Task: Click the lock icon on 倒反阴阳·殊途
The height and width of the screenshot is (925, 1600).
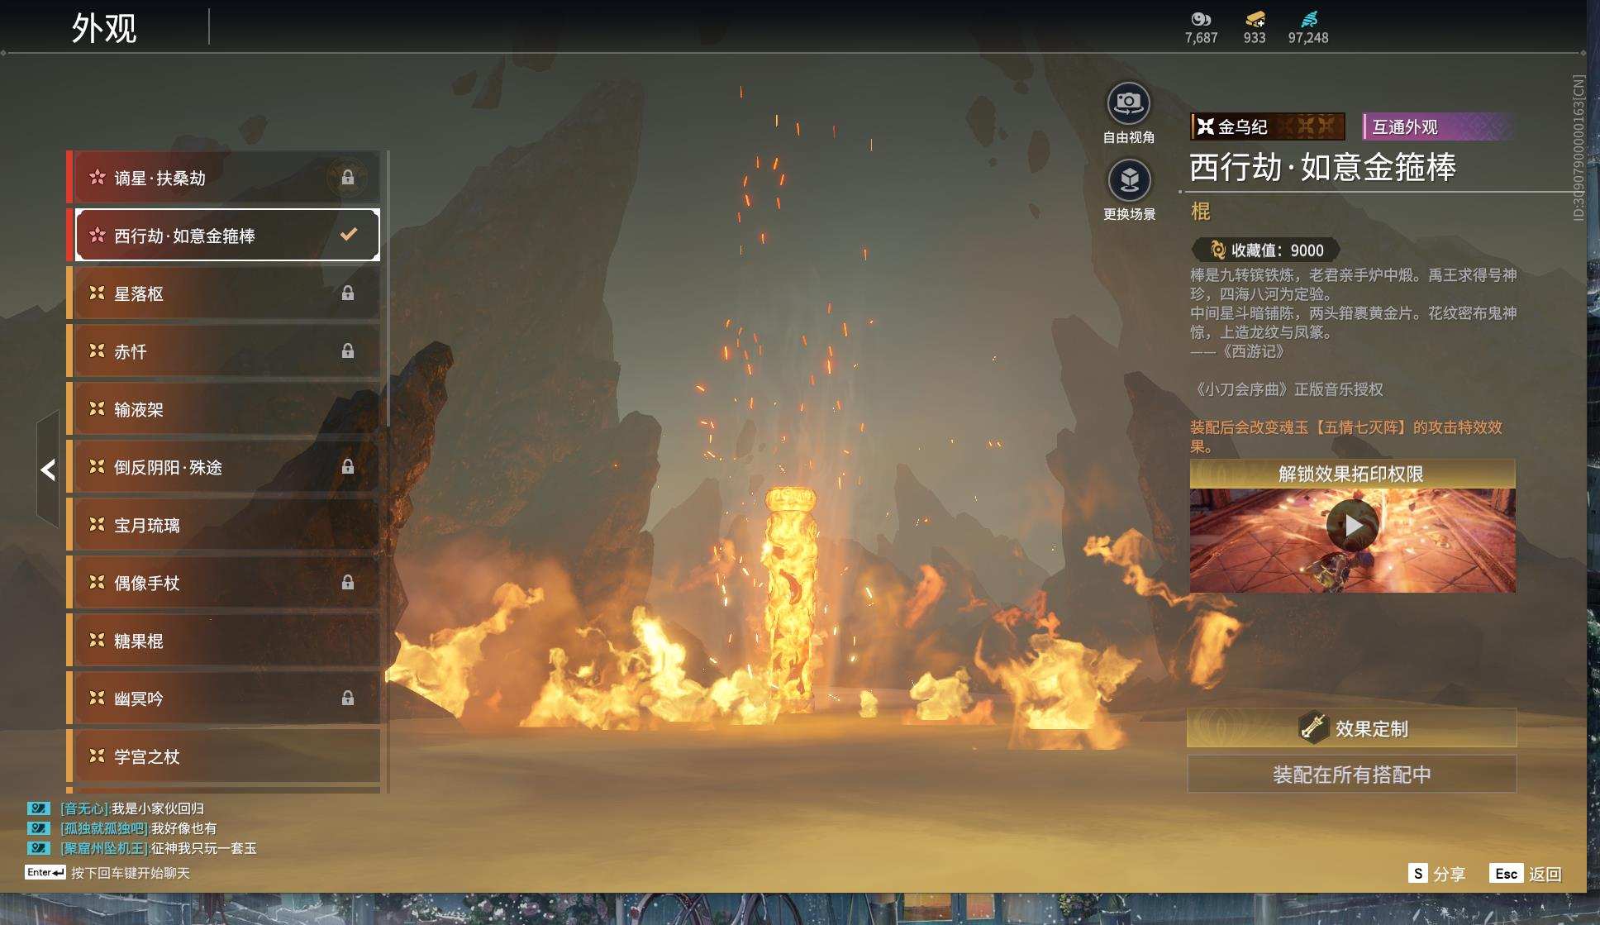Action: coord(348,467)
